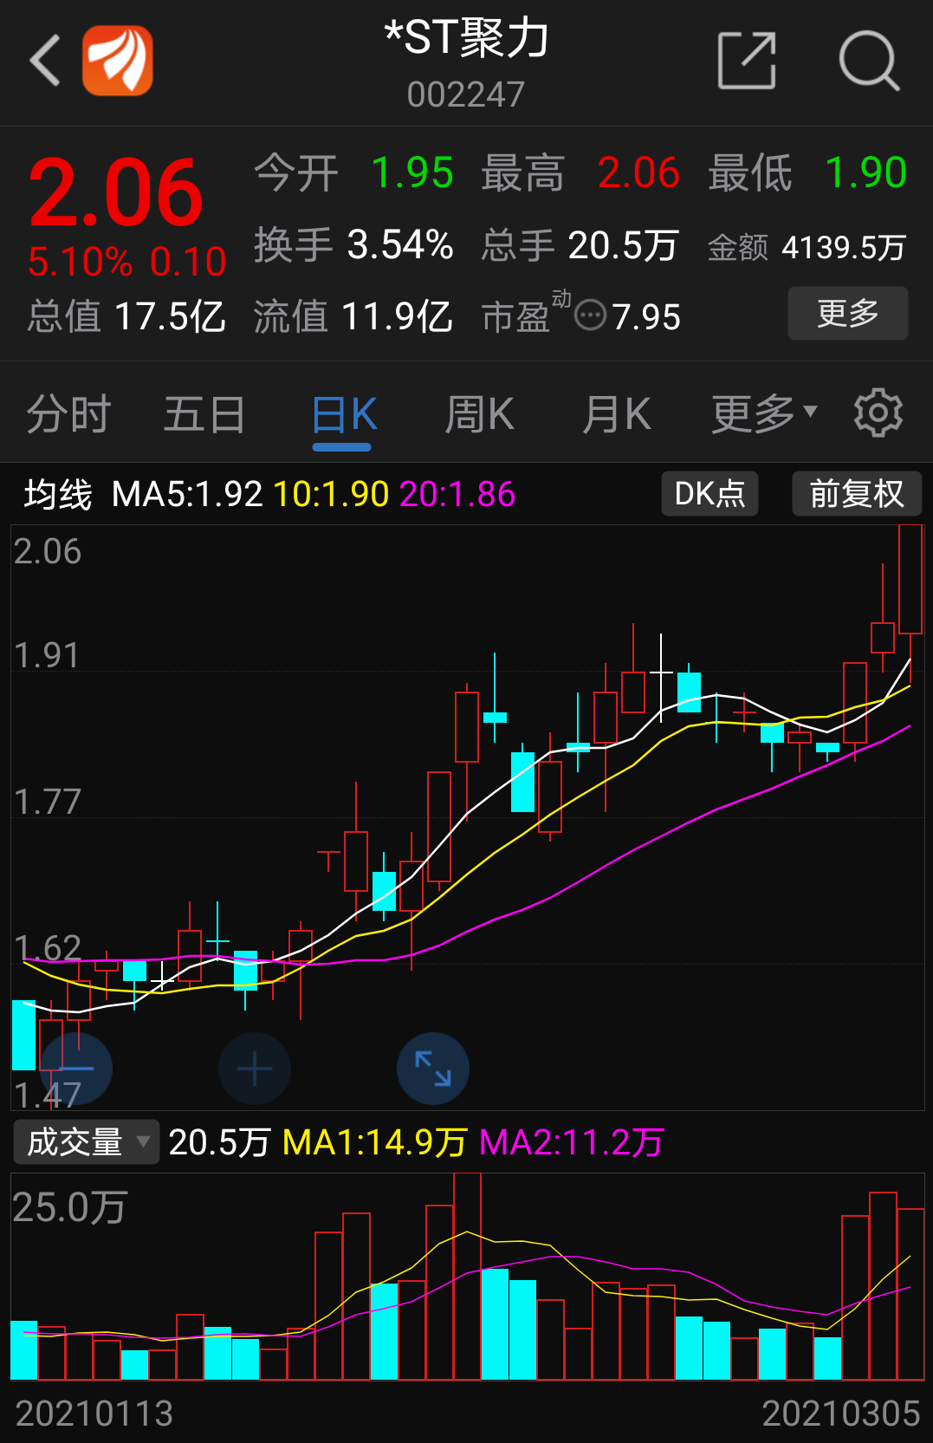Tap the *ST聚力 stock title

click(x=466, y=38)
